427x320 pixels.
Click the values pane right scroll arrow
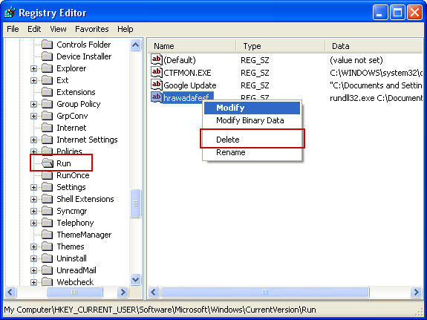click(x=417, y=293)
